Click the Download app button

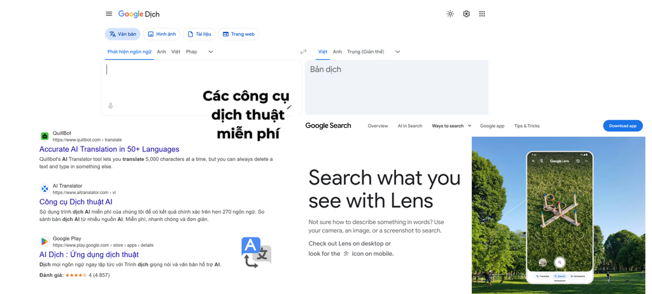tap(623, 126)
